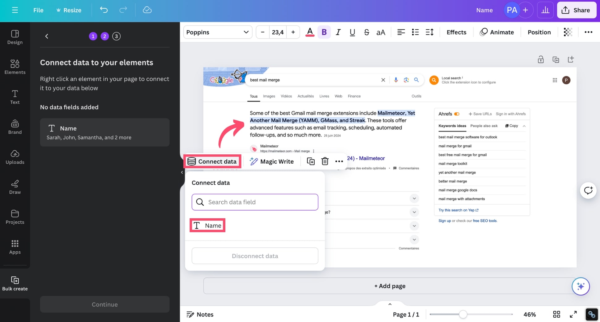Open the transparency control

pos(568,32)
